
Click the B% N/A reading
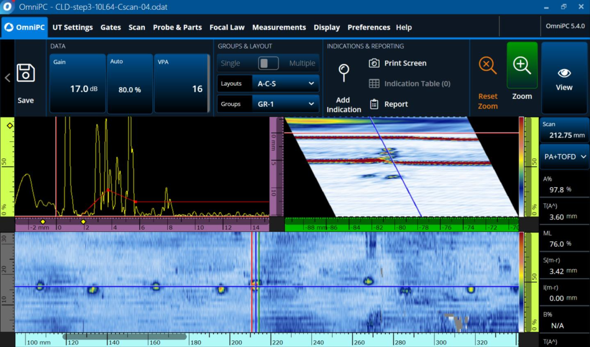[564, 320]
